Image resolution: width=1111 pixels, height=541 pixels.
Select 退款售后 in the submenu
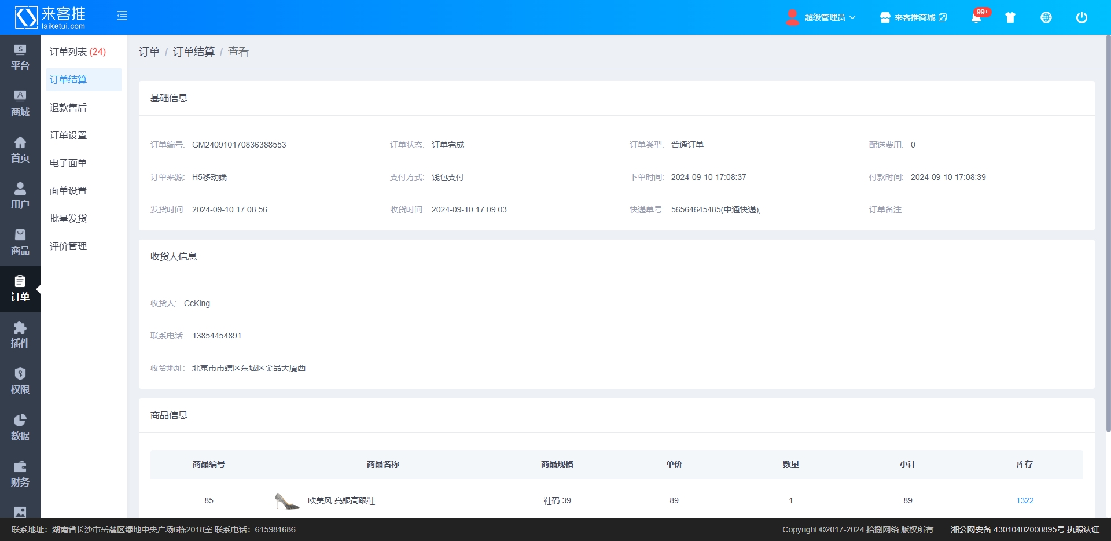(68, 108)
